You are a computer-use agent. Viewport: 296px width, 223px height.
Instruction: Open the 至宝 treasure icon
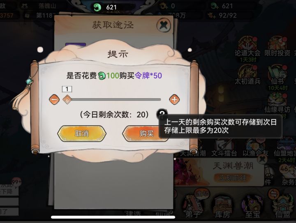coord(252,207)
